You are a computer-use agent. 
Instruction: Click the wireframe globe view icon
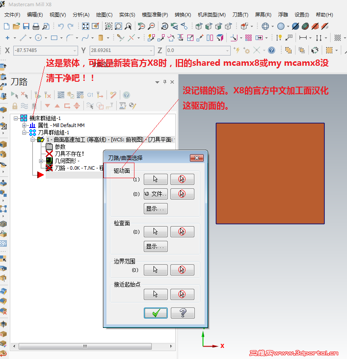point(265,26)
